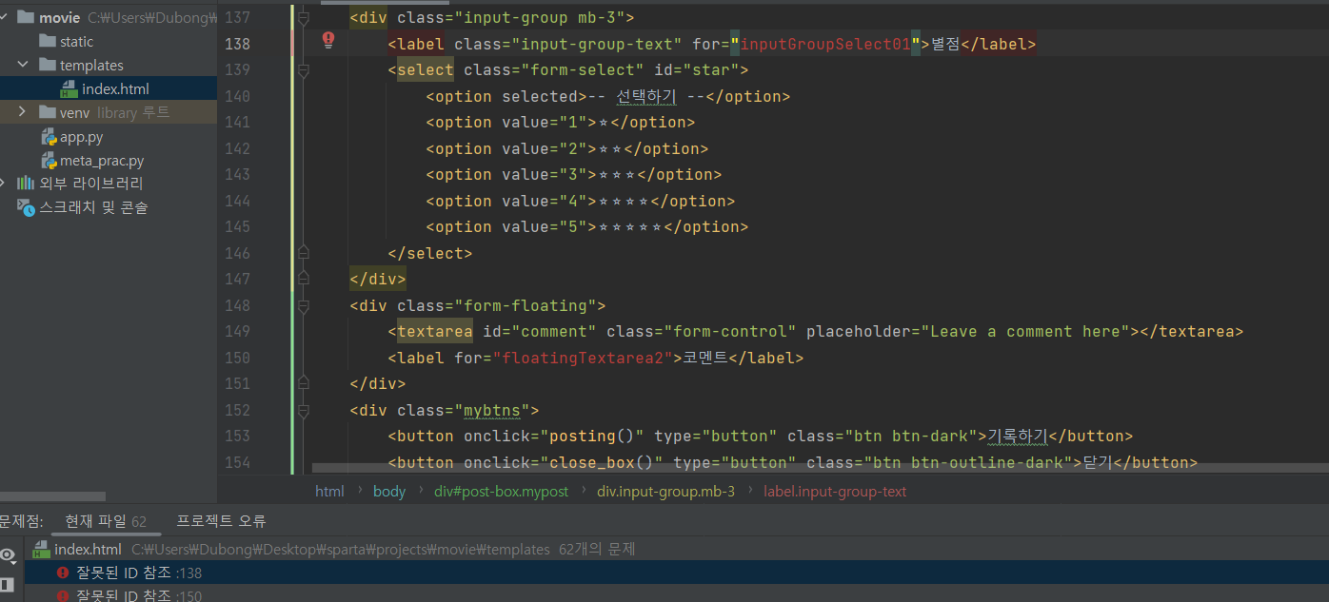Click the html breadcrumb

click(329, 492)
